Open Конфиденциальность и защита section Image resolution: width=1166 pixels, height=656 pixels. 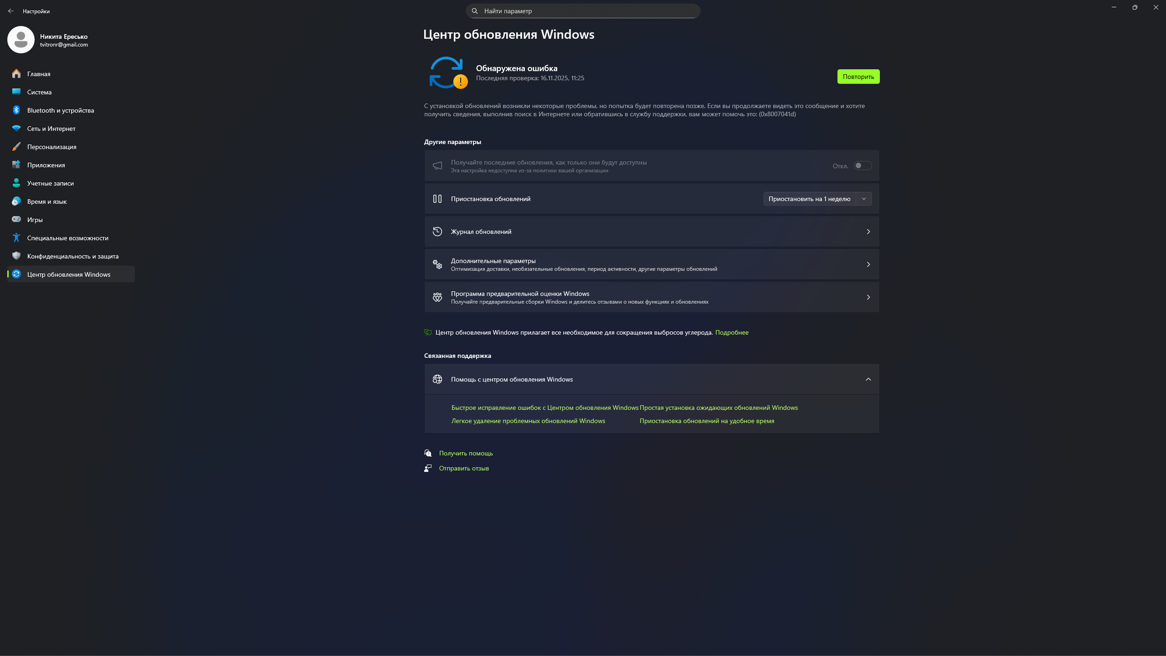[71, 256]
